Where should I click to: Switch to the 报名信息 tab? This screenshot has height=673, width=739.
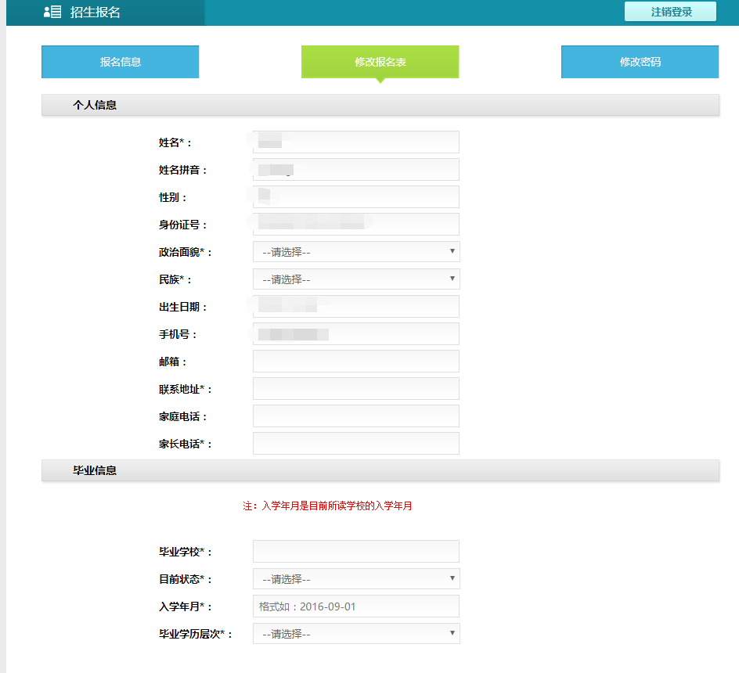(x=120, y=62)
